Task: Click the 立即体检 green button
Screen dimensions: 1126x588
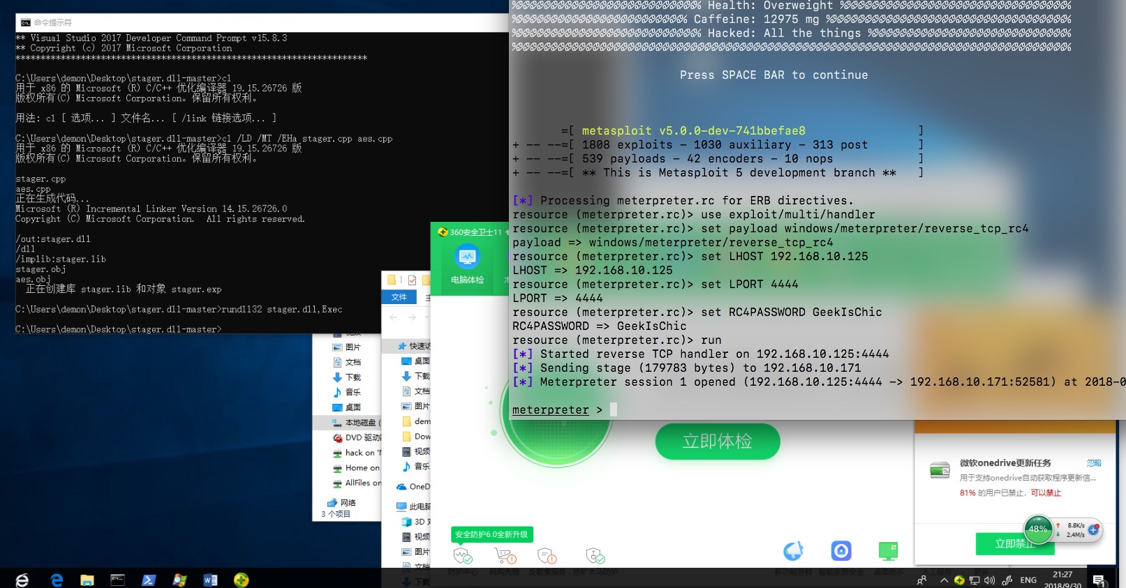Action: pos(717,442)
